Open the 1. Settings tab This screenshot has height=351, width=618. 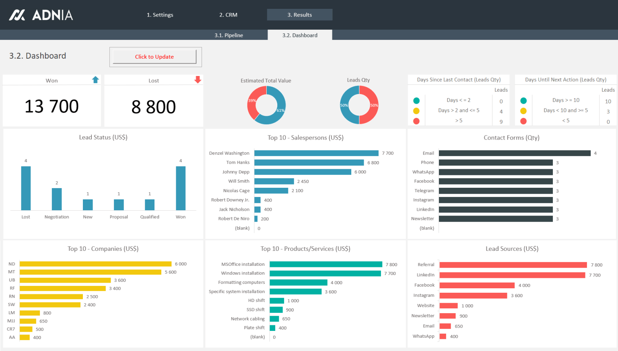(x=160, y=15)
